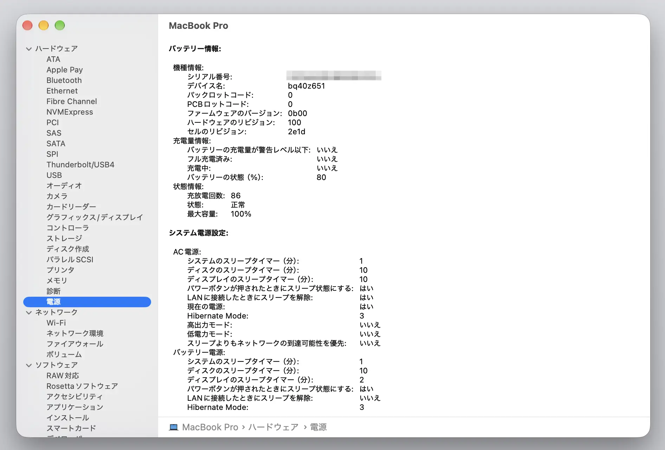The width and height of the screenshot is (665, 450).
Task: Click the システム電源設定 heading
Action: (x=199, y=233)
